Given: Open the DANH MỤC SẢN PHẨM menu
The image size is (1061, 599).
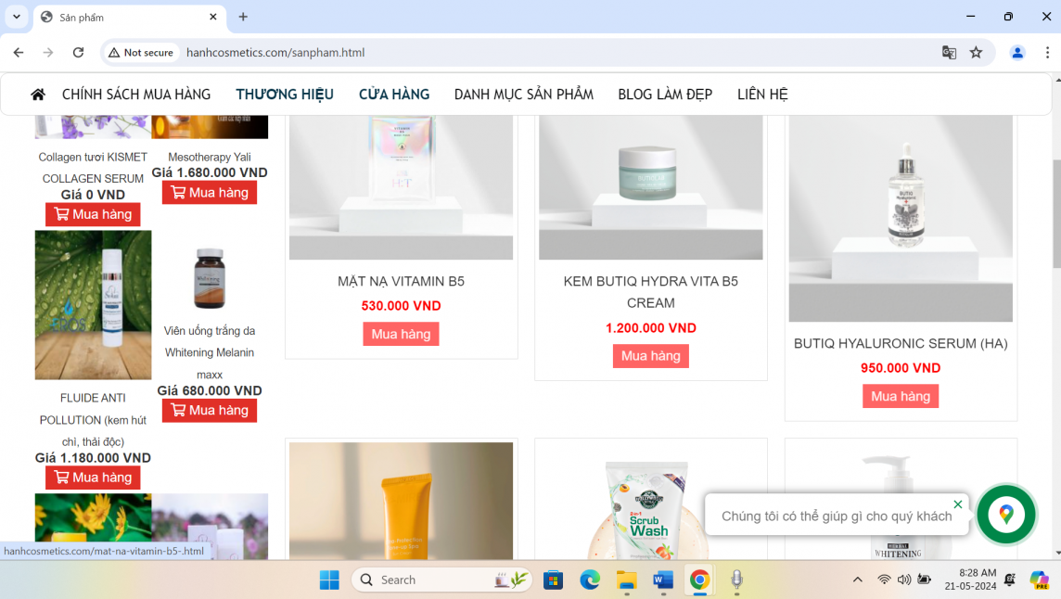Looking at the screenshot, I should (x=523, y=94).
